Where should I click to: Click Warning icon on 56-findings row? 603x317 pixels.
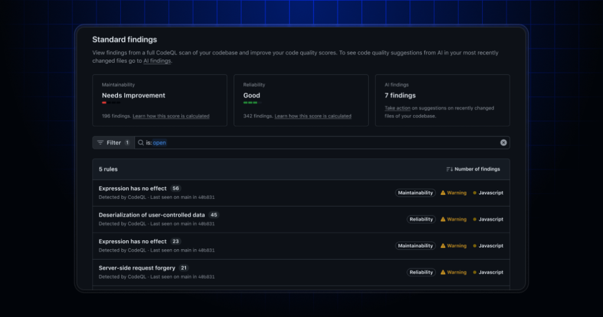tap(443, 193)
